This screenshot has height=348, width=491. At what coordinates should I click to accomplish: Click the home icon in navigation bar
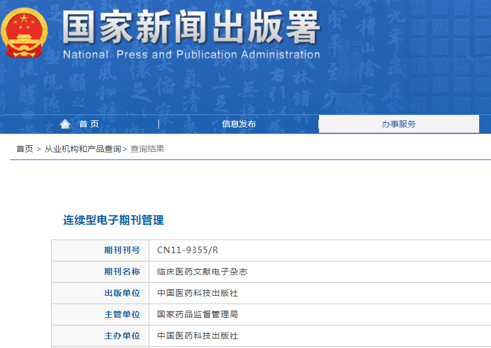pyautogui.click(x=65, y=124)
